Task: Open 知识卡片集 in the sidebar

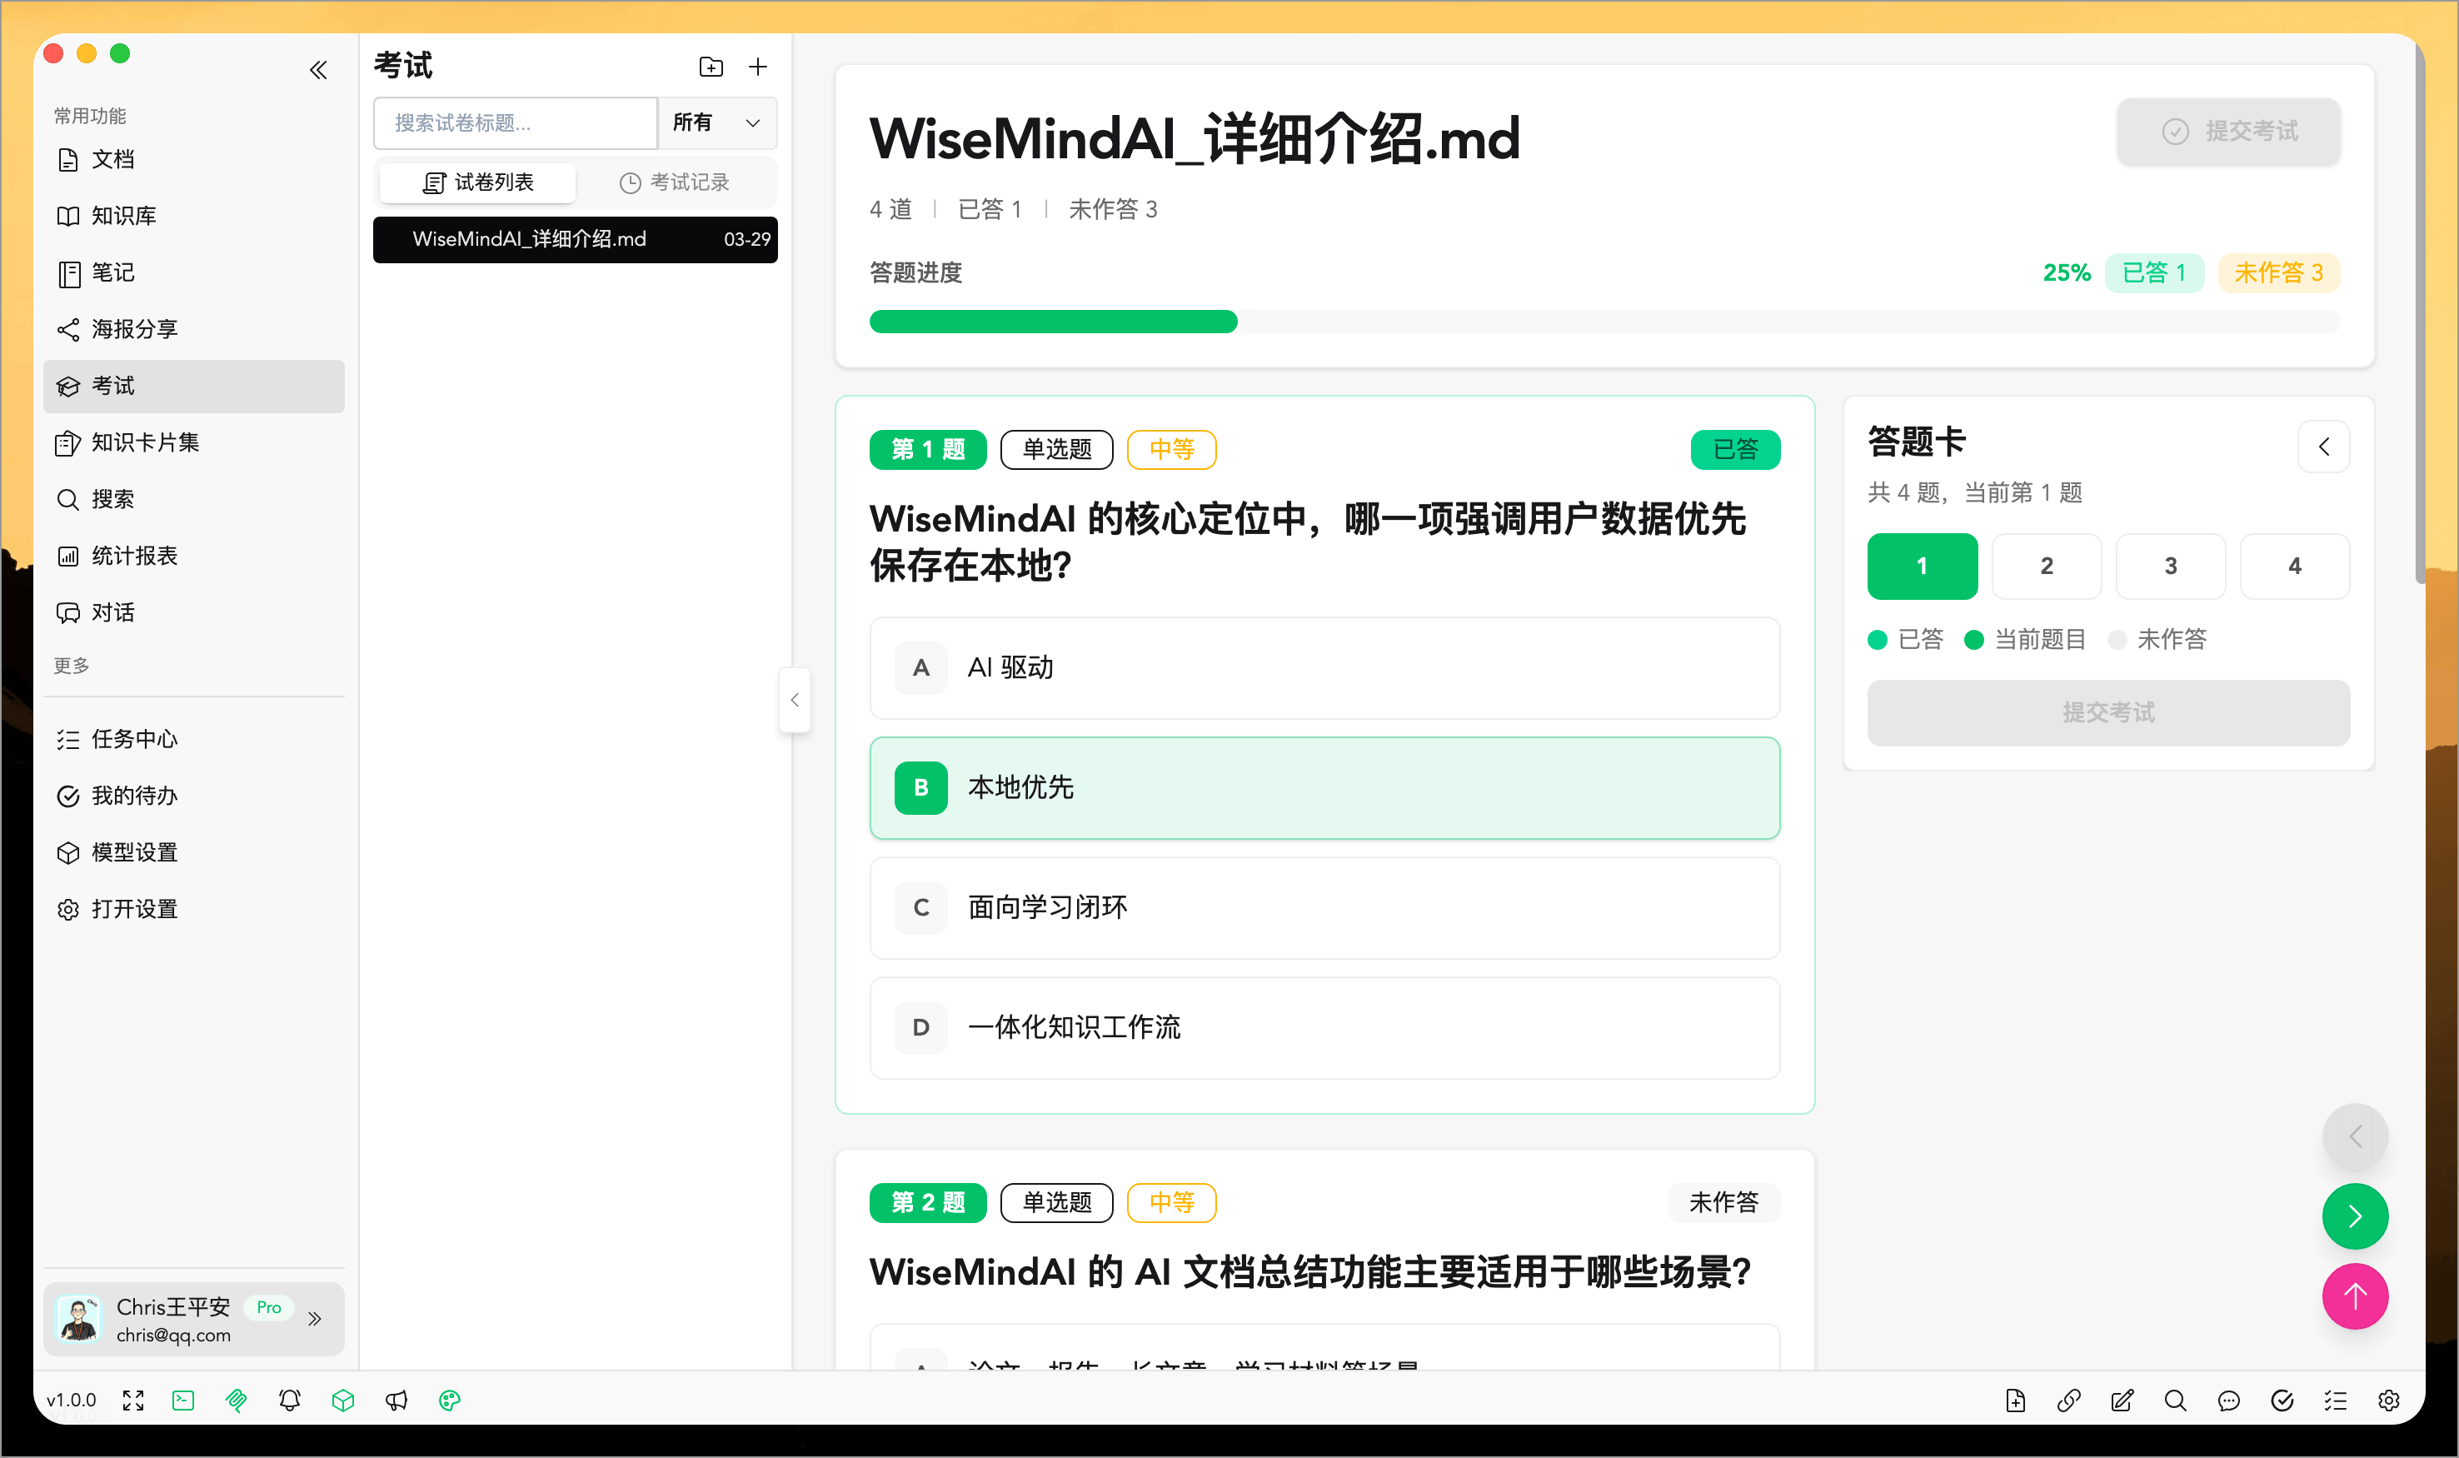Action: (145, 442)
